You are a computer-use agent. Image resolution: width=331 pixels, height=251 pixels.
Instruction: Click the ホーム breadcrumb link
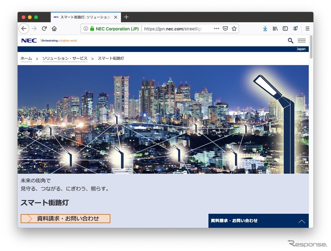click(x=26, y=58)
